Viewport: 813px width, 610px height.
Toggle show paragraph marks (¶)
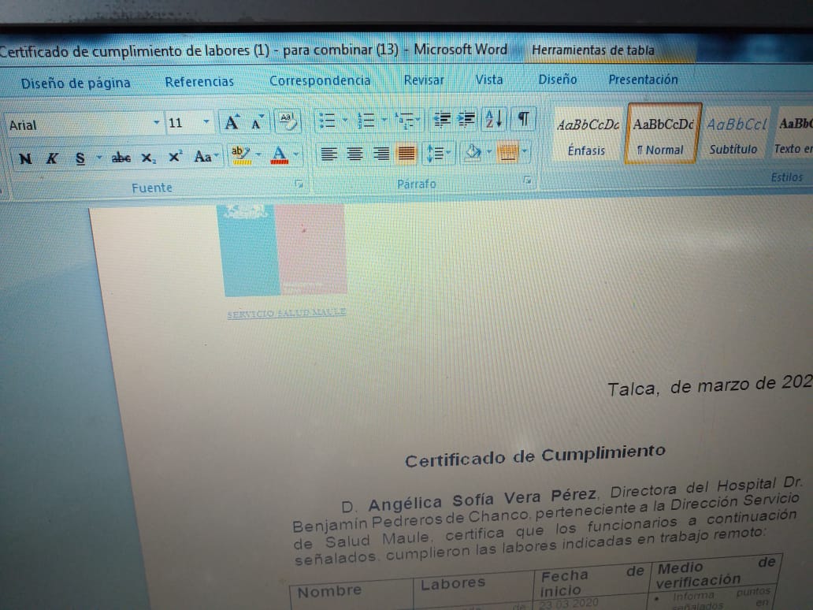522,119
